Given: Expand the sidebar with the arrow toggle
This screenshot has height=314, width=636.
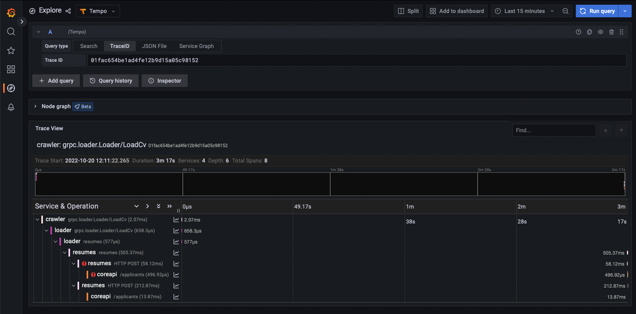Looking at the screenshot, I should tap(22, 22).
